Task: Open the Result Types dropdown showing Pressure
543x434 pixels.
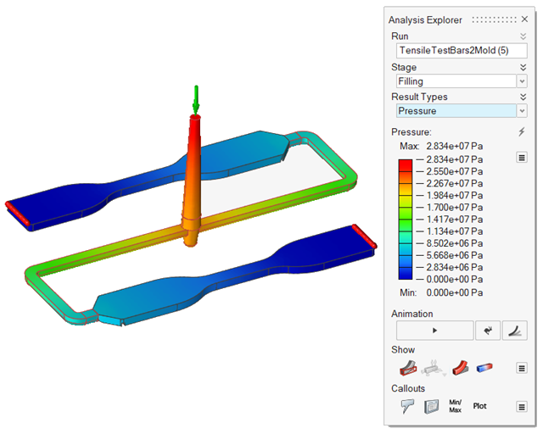Action: pyautogui.click(x=462, y=111)
